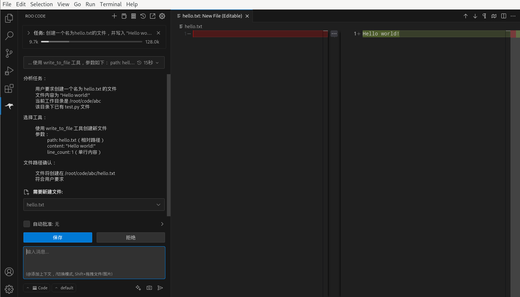This screenshot has width=520, height=297.
Task: Click the 拒绝 reject button
Action: 131,237
